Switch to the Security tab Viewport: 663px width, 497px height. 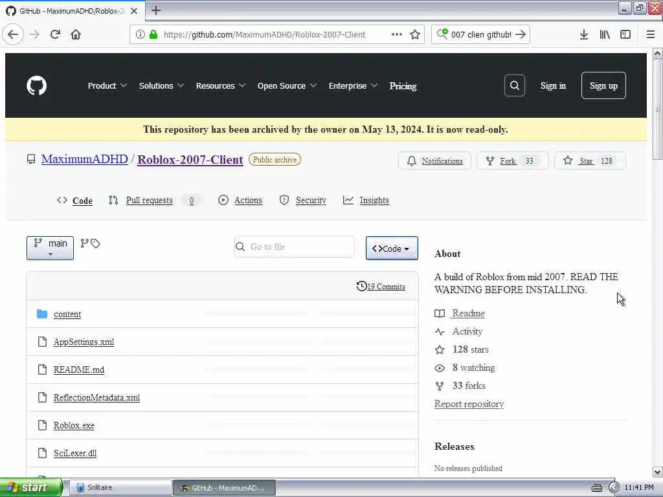click(303, 201)
